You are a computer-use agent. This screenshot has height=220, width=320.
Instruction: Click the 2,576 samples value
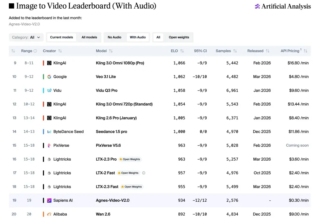click(x=232, y=200)
